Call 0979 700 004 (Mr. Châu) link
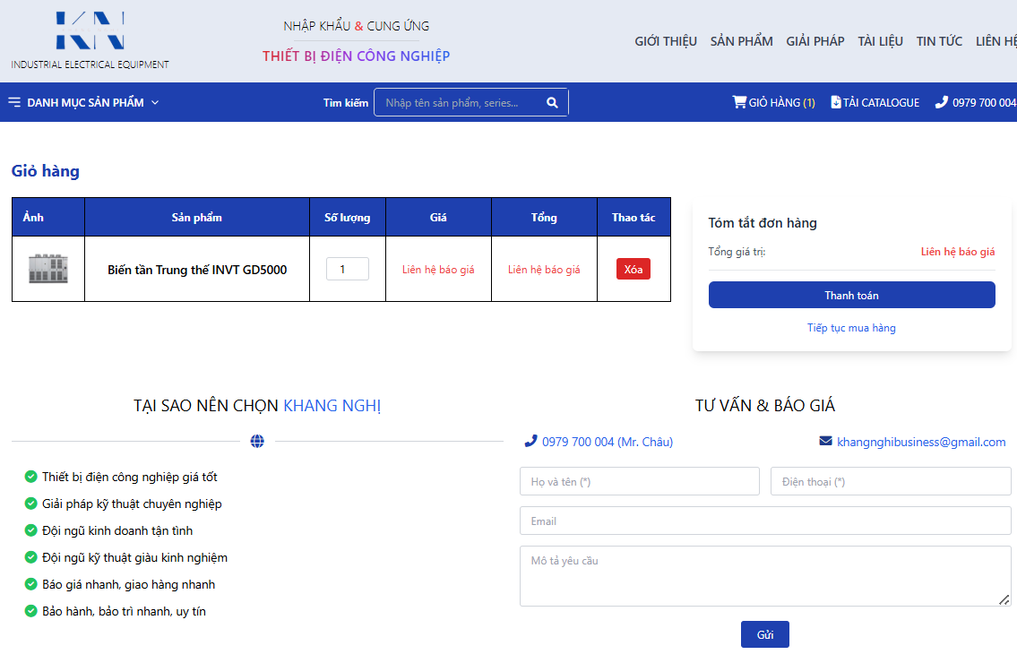This screenshot has height=663, width=1017. click(608, 442)
